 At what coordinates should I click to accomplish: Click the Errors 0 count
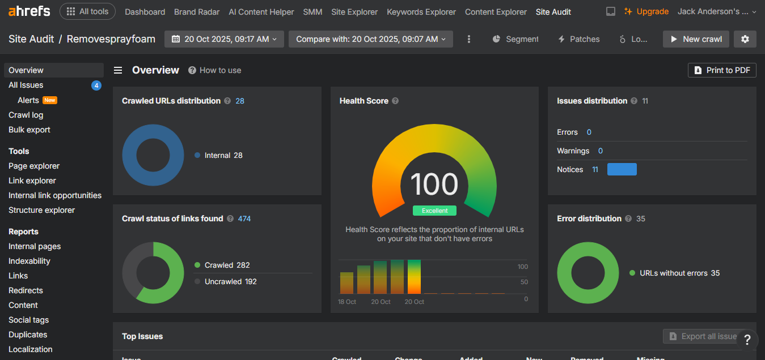coord(589,132)
